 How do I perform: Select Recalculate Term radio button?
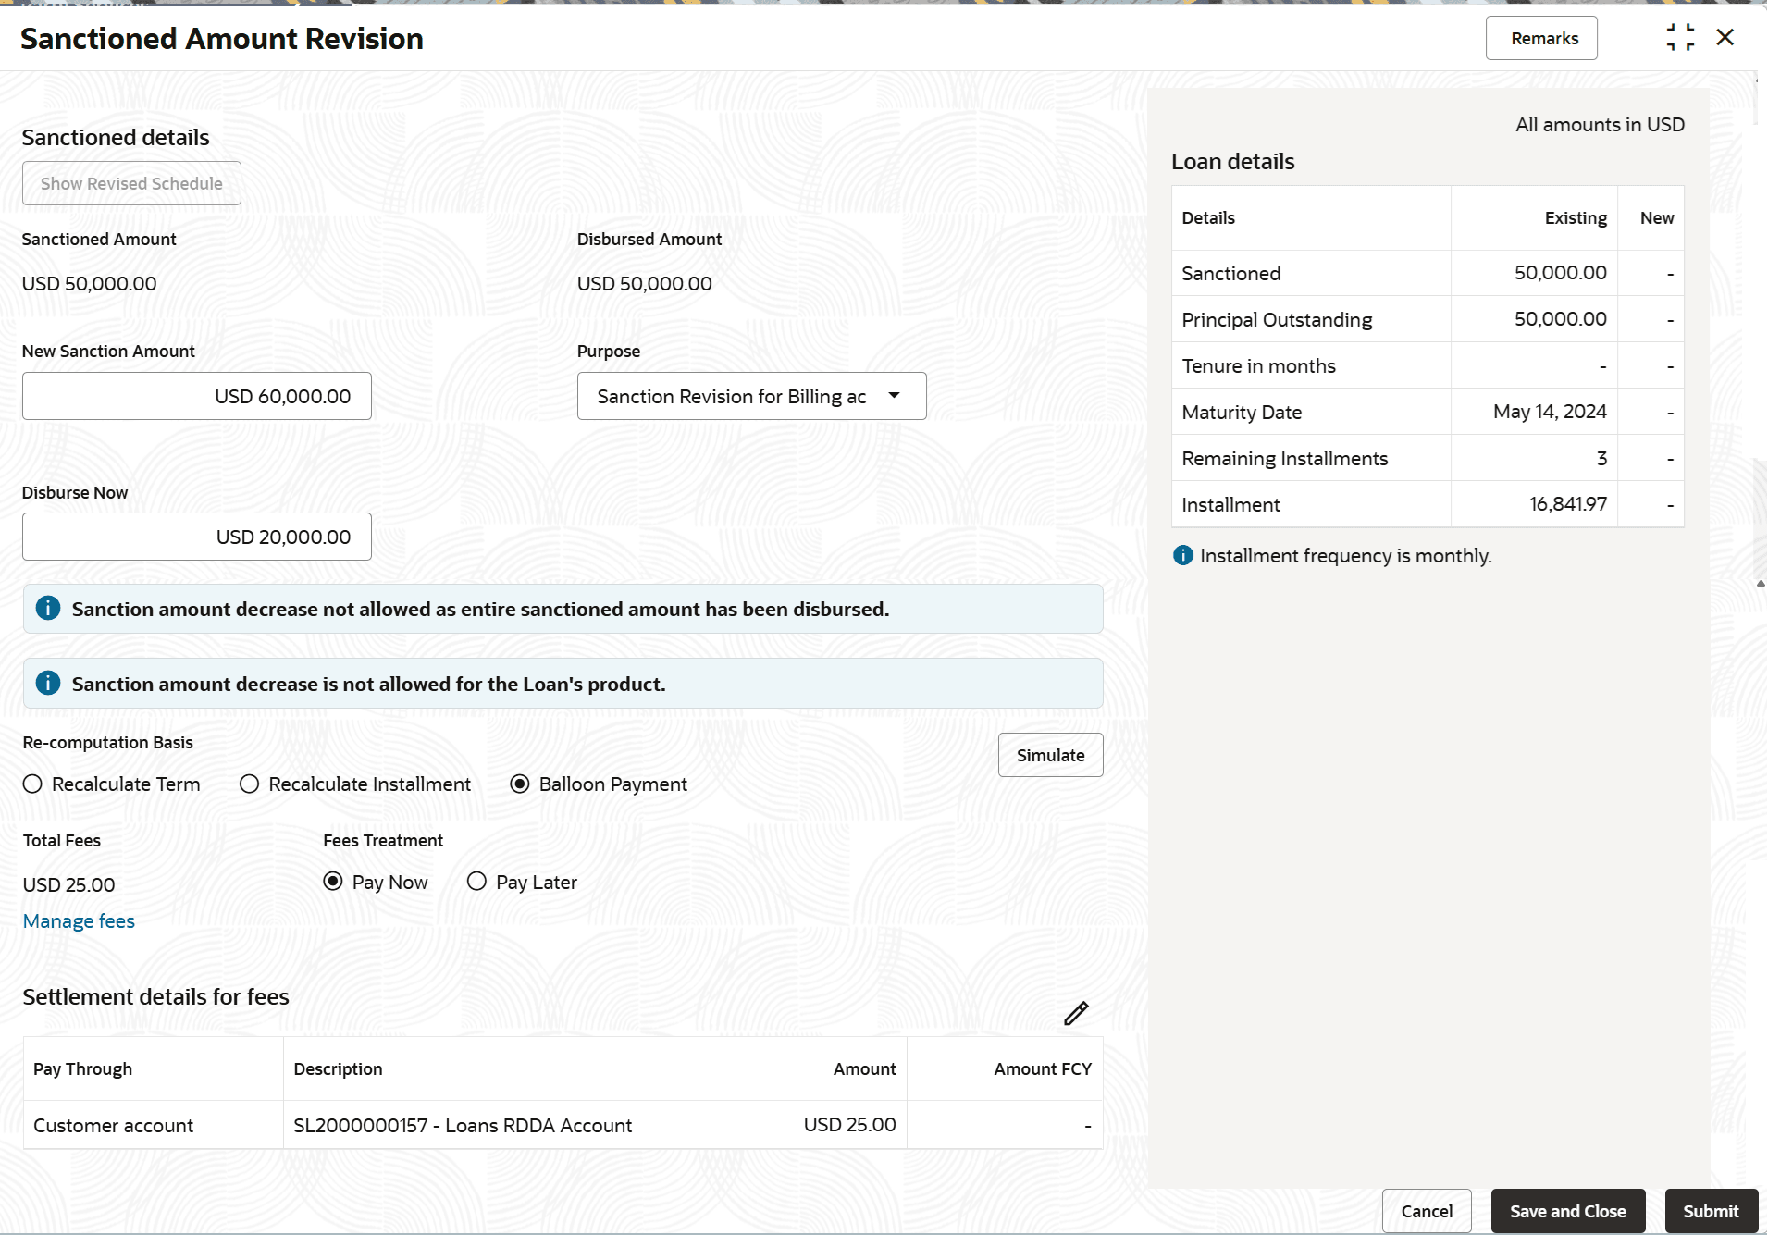[x=33, y=784]
